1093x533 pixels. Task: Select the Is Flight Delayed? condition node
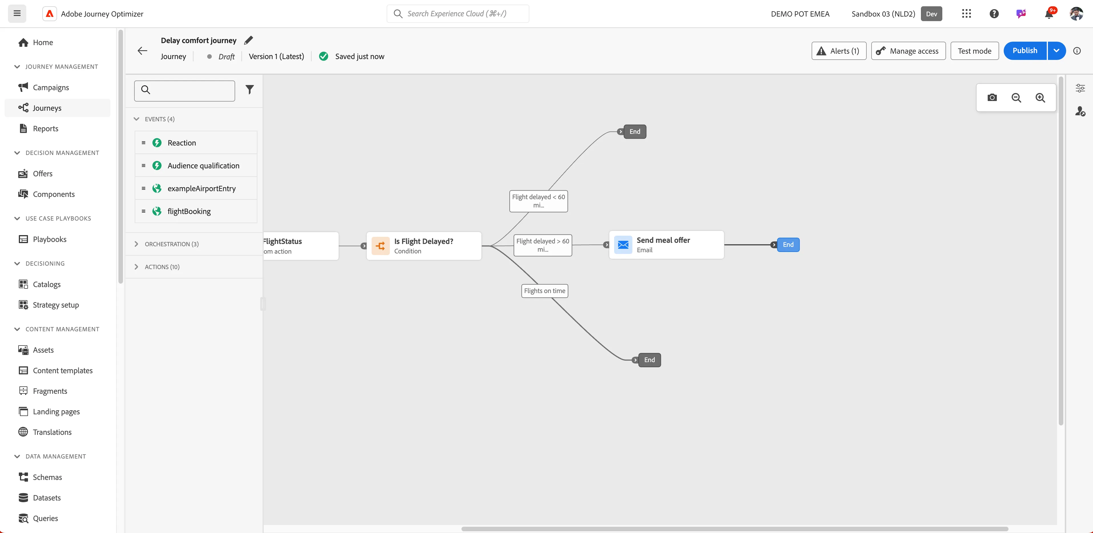(424, 246)
